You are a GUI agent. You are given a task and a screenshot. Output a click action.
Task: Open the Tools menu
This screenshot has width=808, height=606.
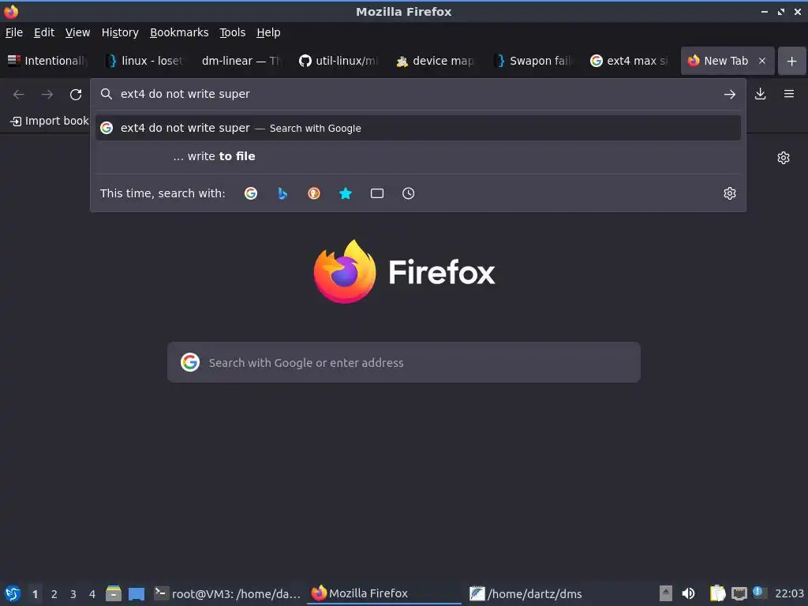pos(233,32)
